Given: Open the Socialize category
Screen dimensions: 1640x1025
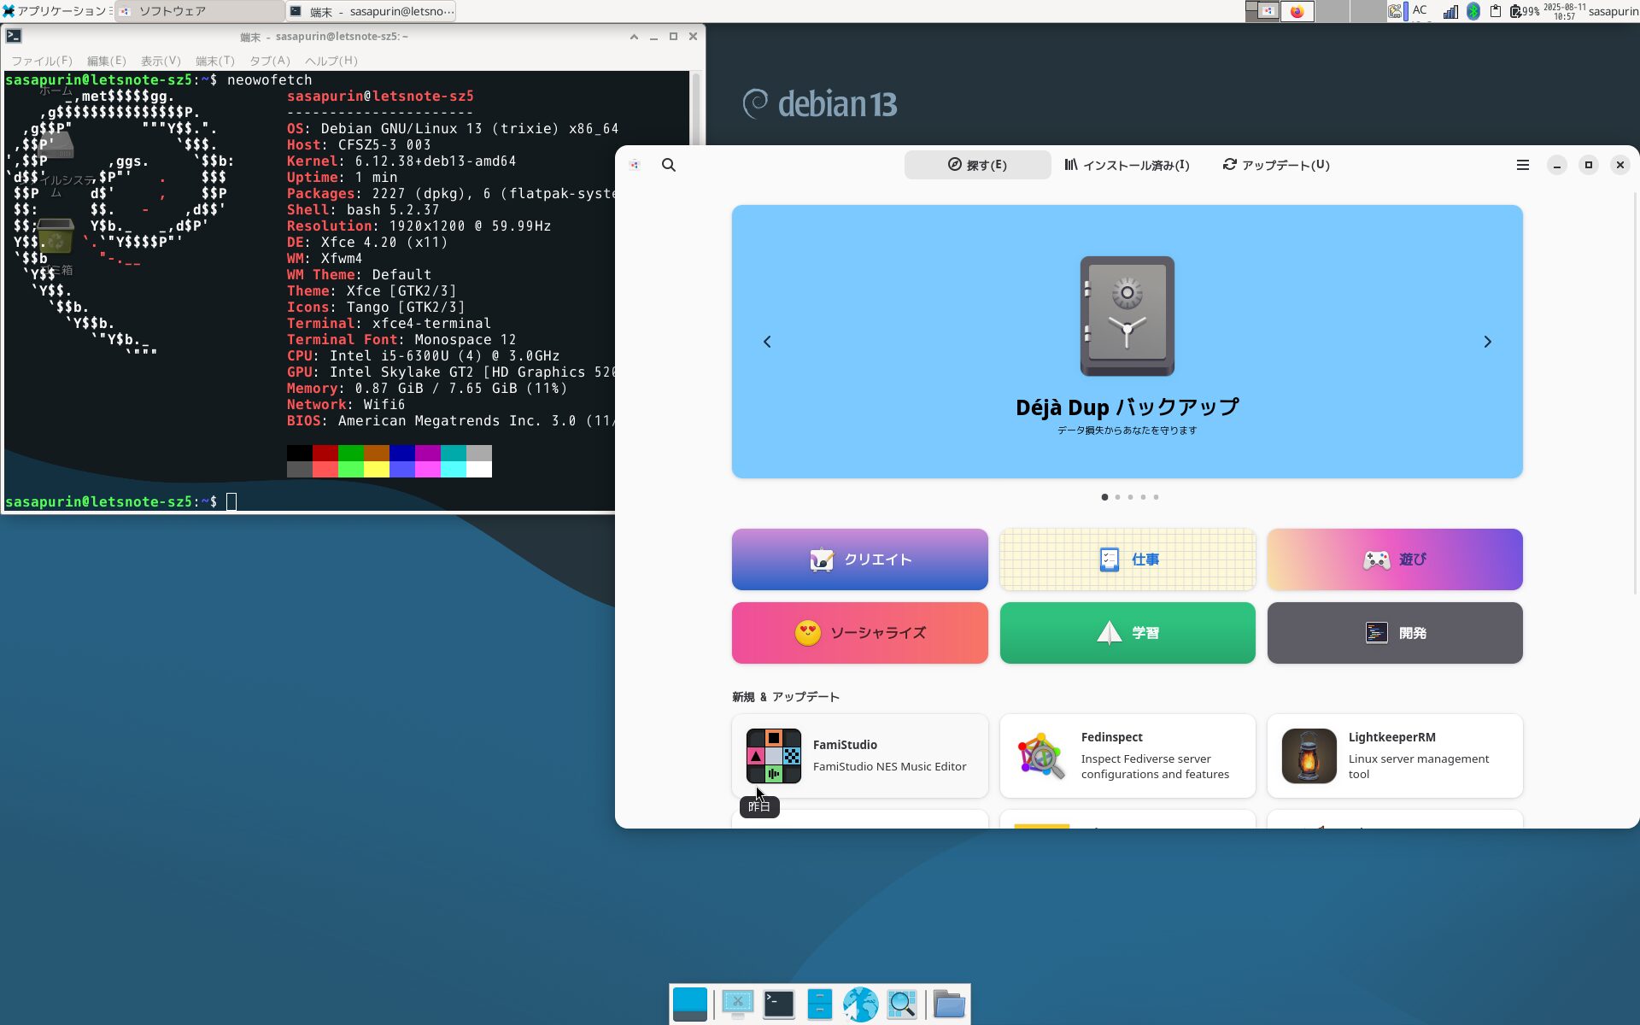Looking at the screenshot, I should tap(859, 633).
